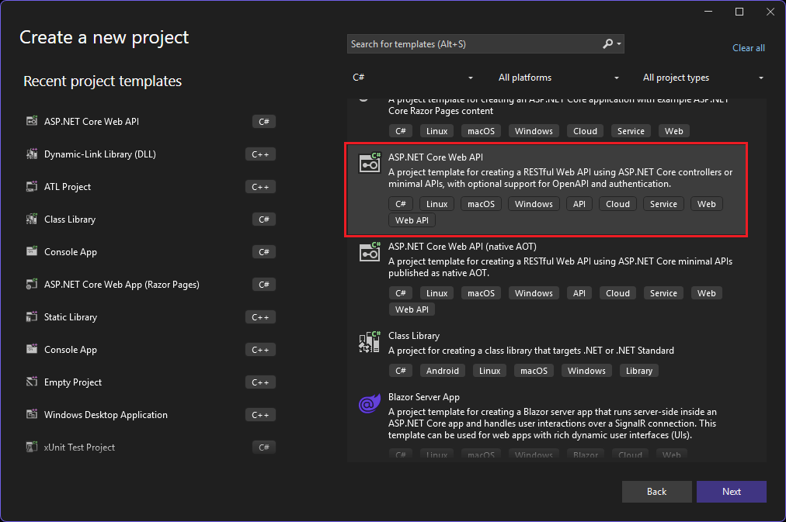Click Service tag of native AOT template
This screenshot has height=522, width=786.
(x=663, y=293)
